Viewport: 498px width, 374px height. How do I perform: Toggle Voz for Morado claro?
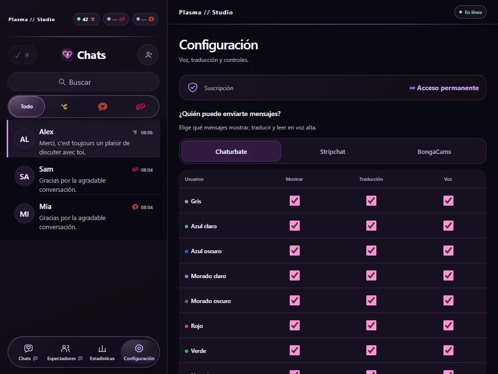point(448,275)
